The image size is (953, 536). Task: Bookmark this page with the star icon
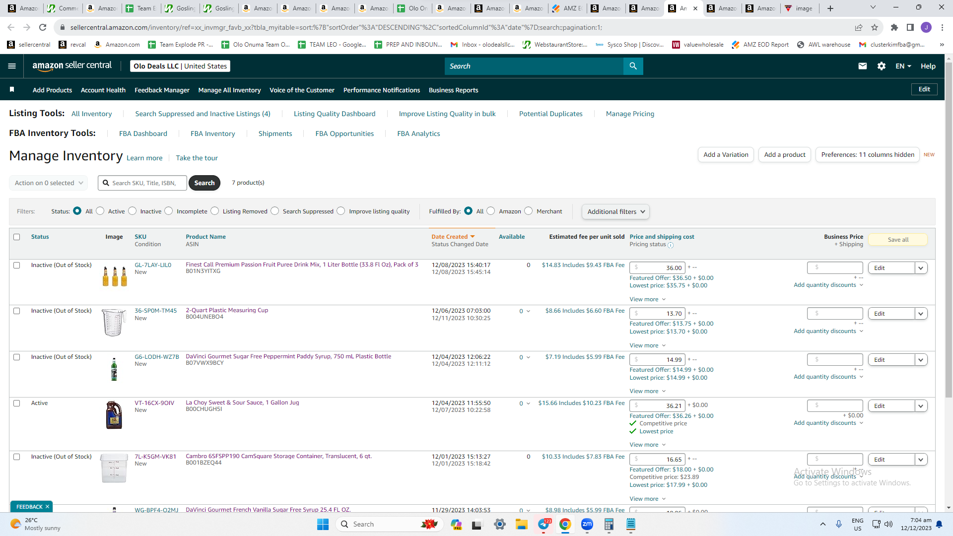[x=875, y=27]
